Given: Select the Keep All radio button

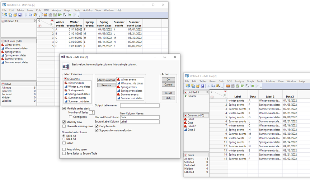Looking at the screenshot, I should point(64,136).
